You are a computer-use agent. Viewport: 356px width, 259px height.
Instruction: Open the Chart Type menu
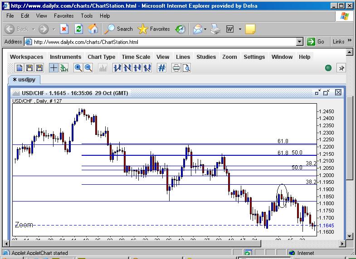(102, 57)
